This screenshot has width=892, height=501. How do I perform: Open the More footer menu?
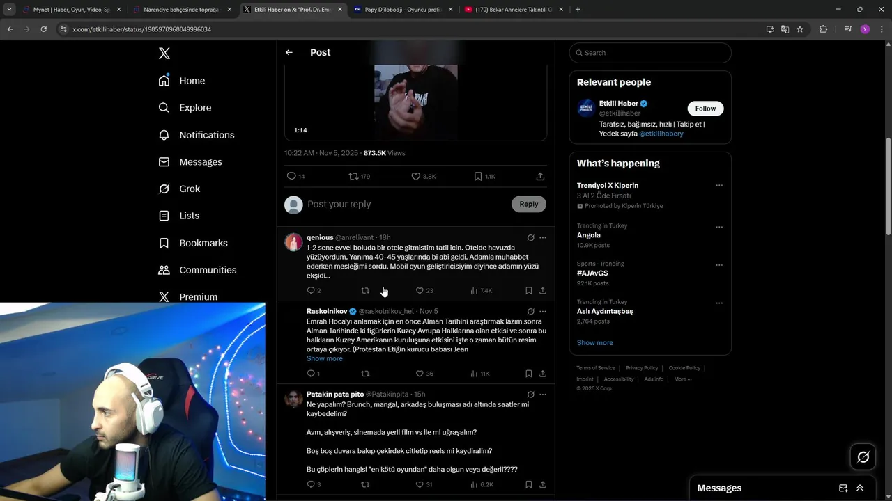(x=682, y=379)
